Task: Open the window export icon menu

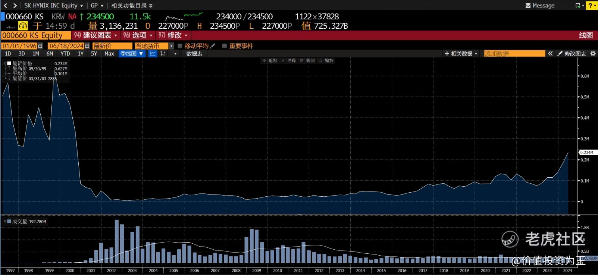Action: pyautogui.click(x=580, y=6)
